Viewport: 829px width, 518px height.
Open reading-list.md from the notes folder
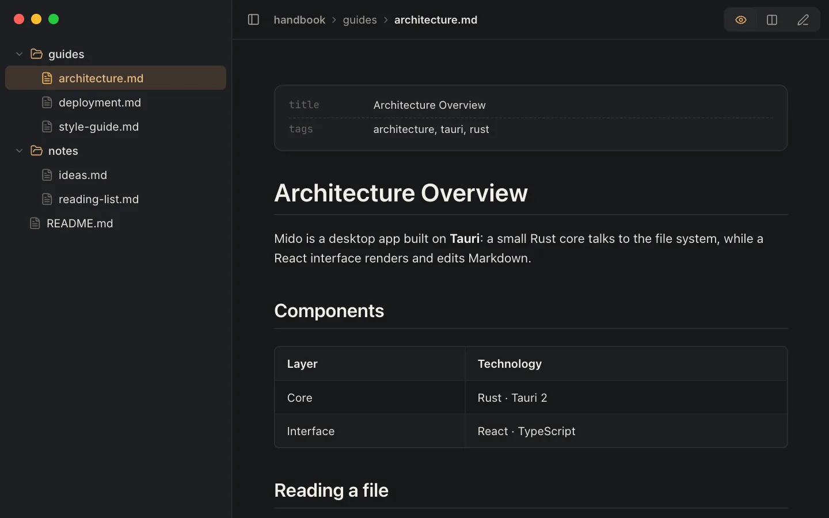coord(116,199)
